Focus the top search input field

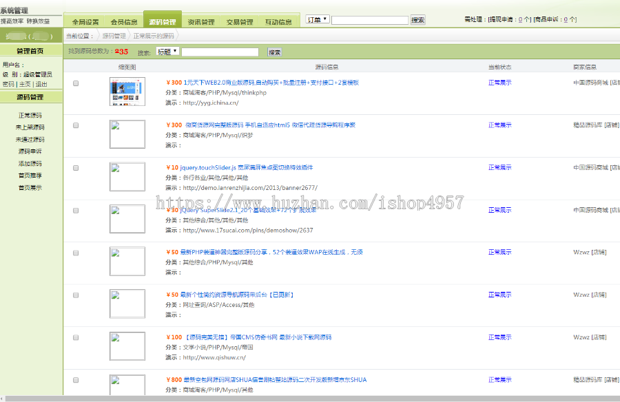pos(370,20)
